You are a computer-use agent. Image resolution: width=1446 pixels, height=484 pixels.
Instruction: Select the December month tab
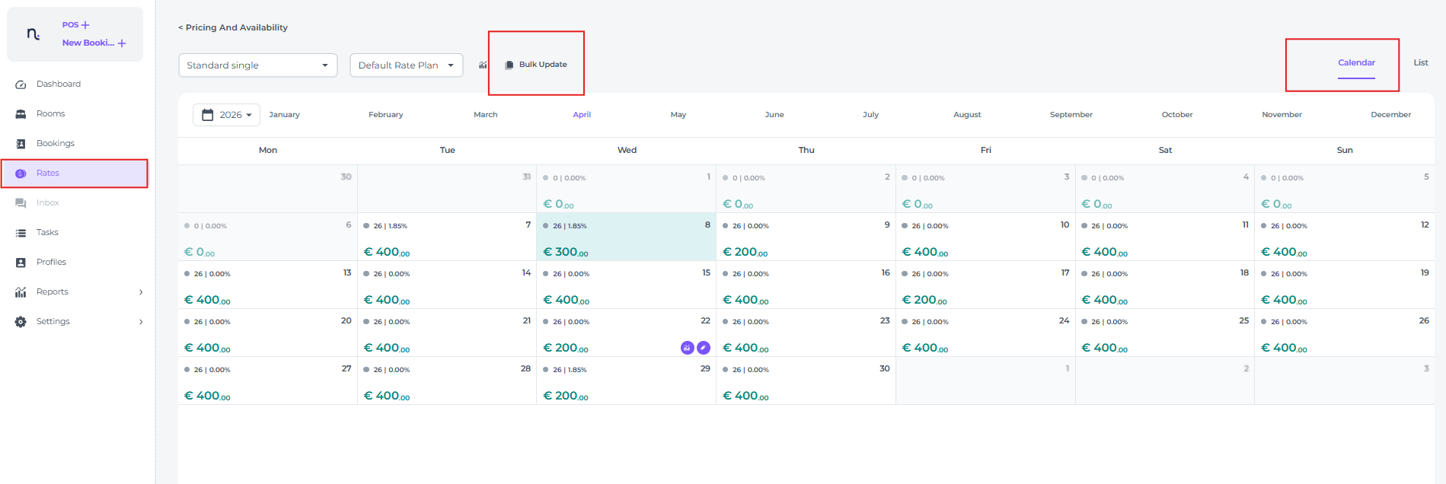(x=1390, y=115)
